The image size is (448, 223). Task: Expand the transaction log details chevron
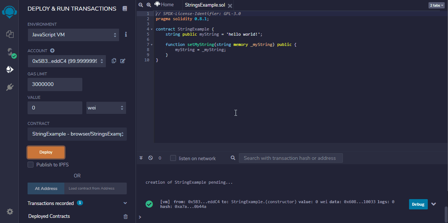pyautogui.click(x=434, y=204)
